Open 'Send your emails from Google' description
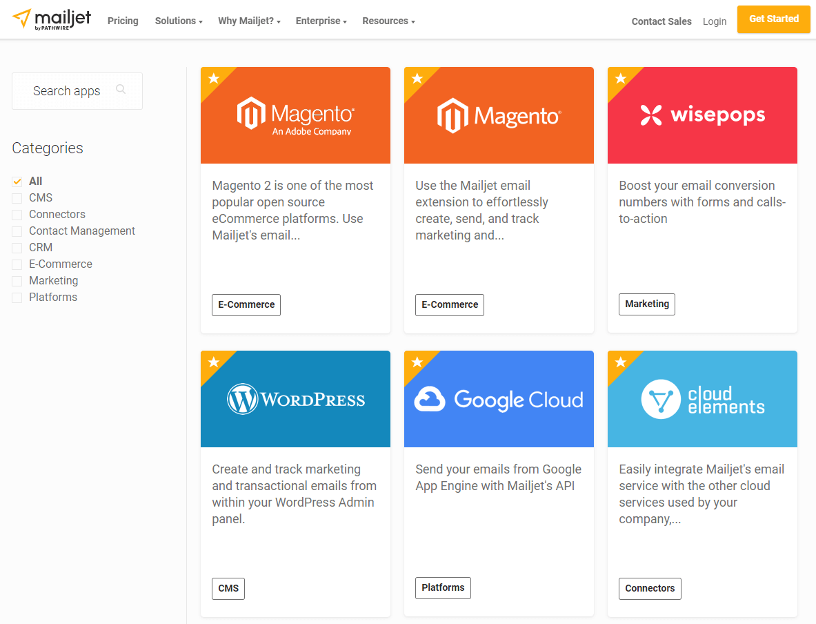 [499, 478]
